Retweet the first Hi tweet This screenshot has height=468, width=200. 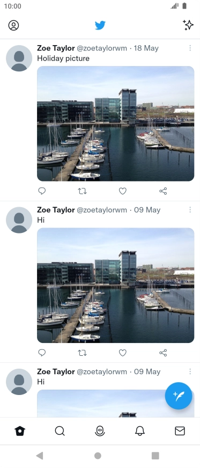pyautogui.click(x=82, y=353)
